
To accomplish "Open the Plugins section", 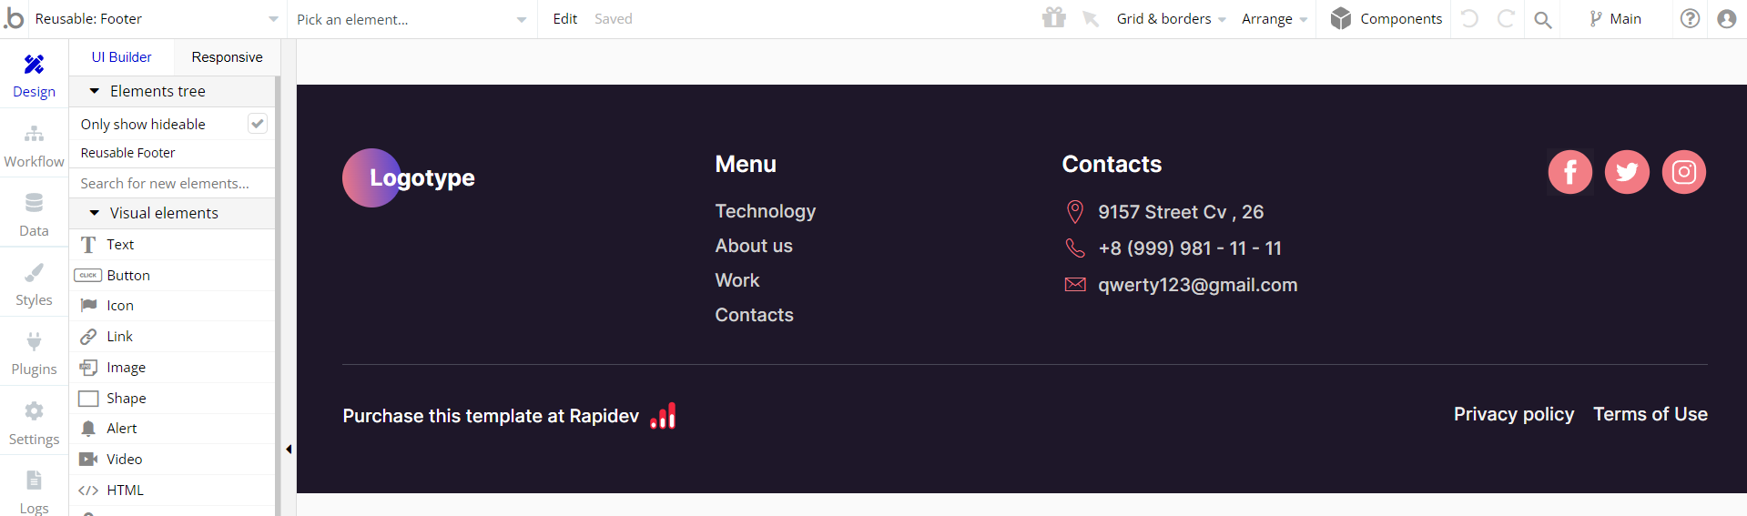I will coord(34,352).
